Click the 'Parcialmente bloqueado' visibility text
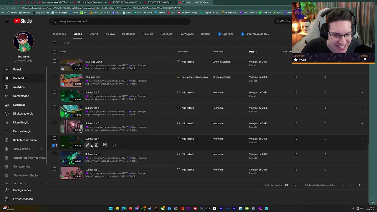Screen dimensions: 377x212 point(195,77)
